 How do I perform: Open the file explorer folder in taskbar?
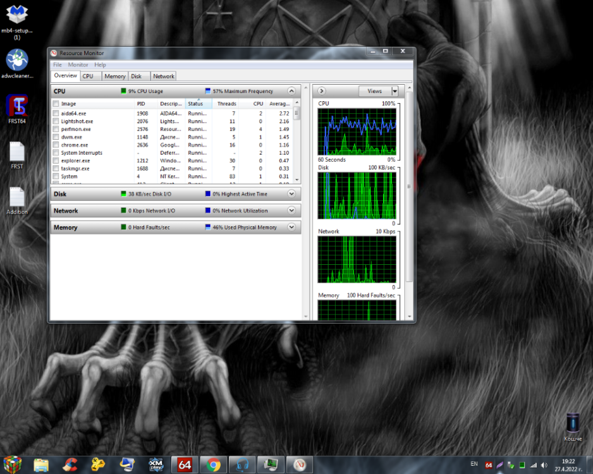[x=41, y=465]
